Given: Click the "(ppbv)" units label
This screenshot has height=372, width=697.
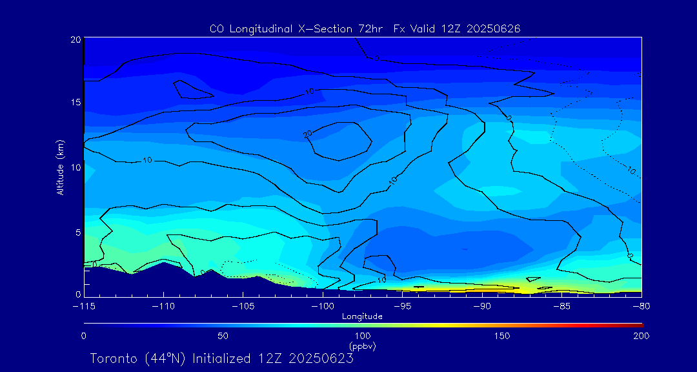Looking at the screenshot, I should (x=362, y=346).
